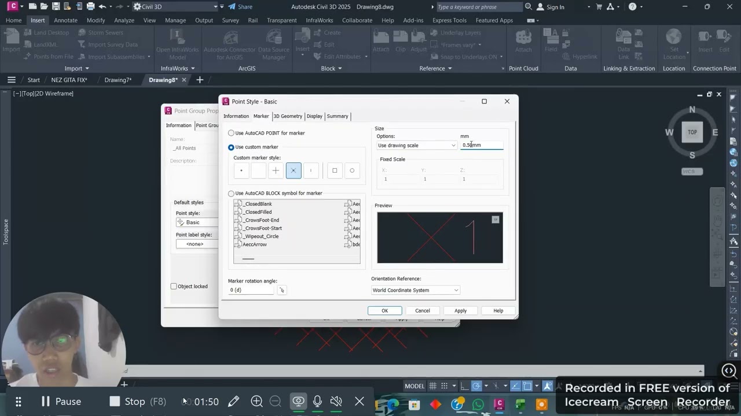Select the X custom marker style
This screenshot has height=416, width=741.
point(294,170)
